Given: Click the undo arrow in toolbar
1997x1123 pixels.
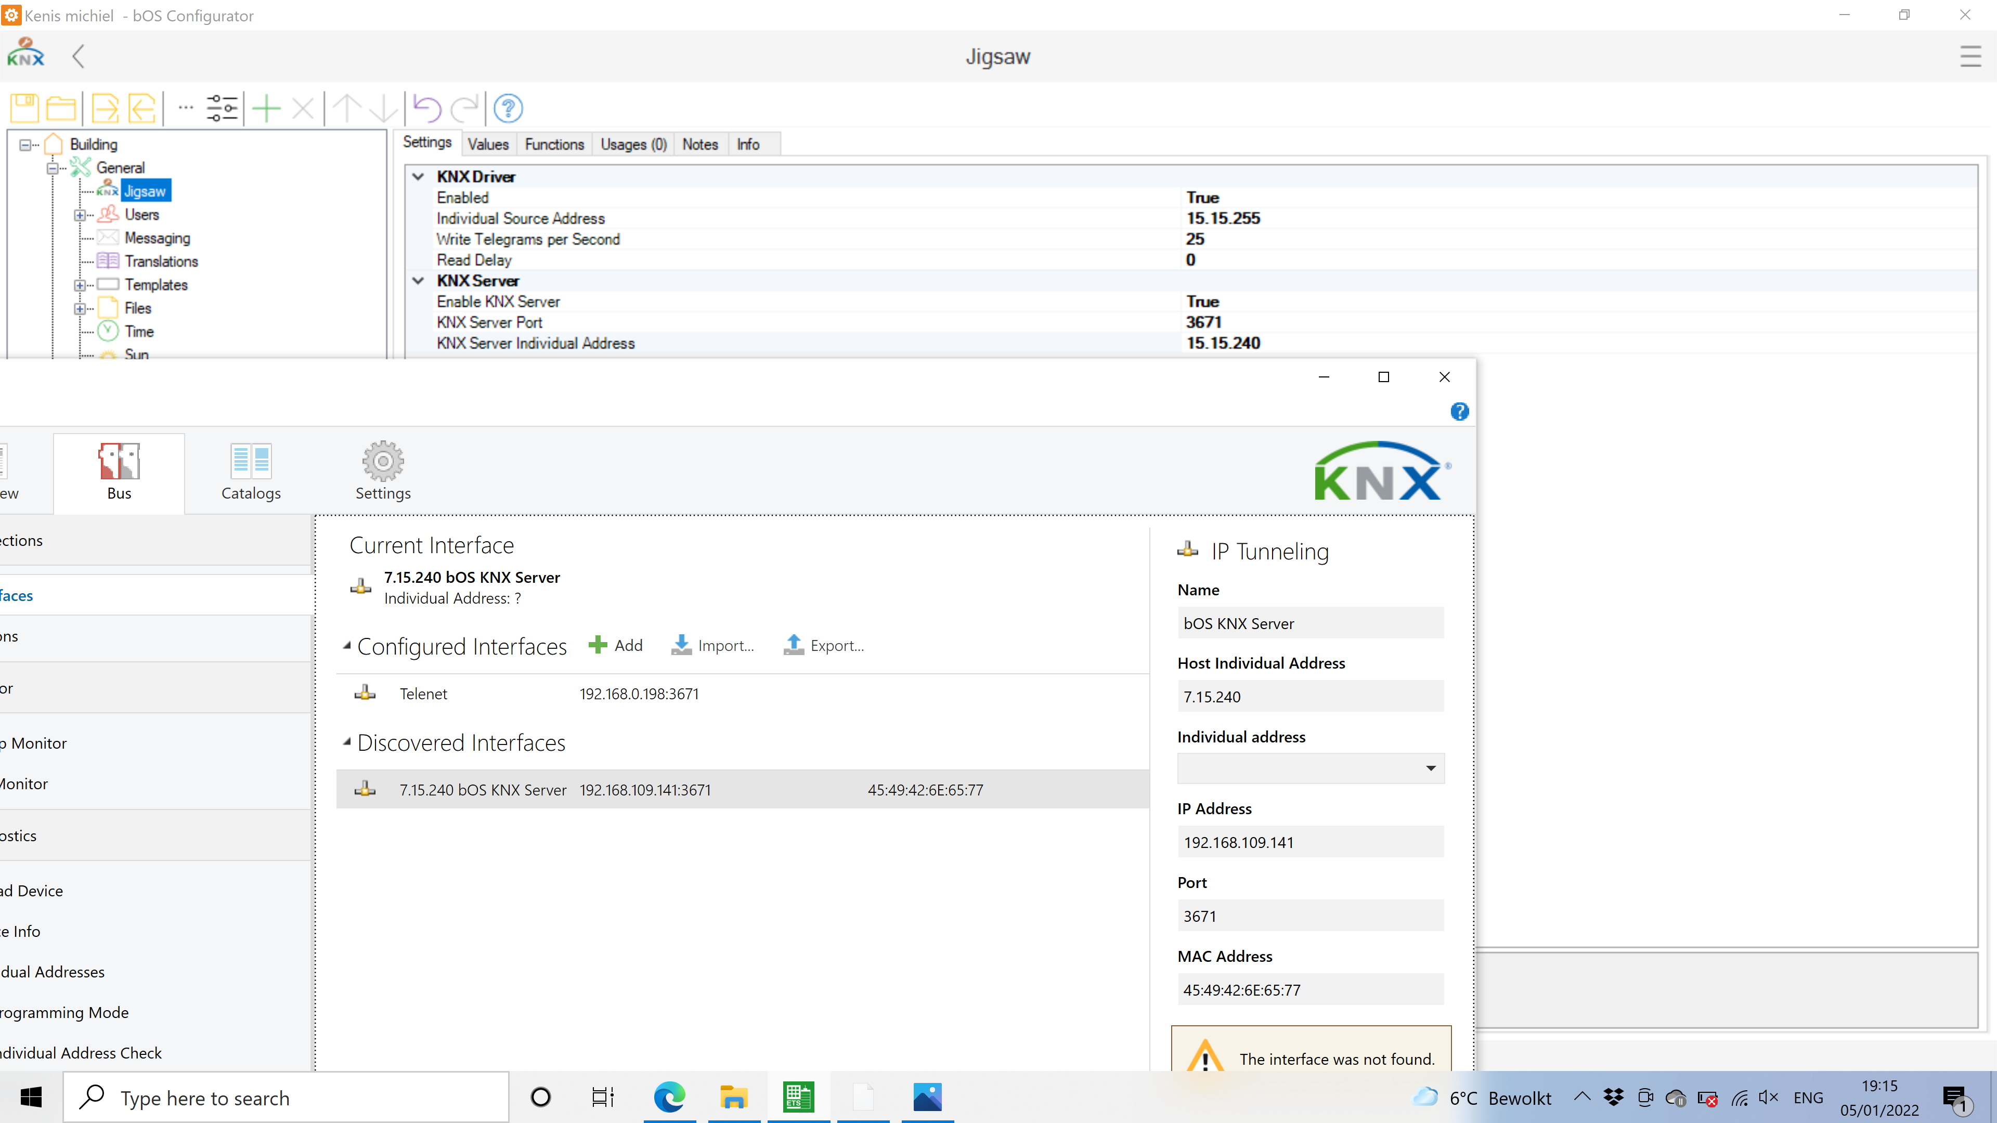Looking at the screenshot, I should coord(426,109).
